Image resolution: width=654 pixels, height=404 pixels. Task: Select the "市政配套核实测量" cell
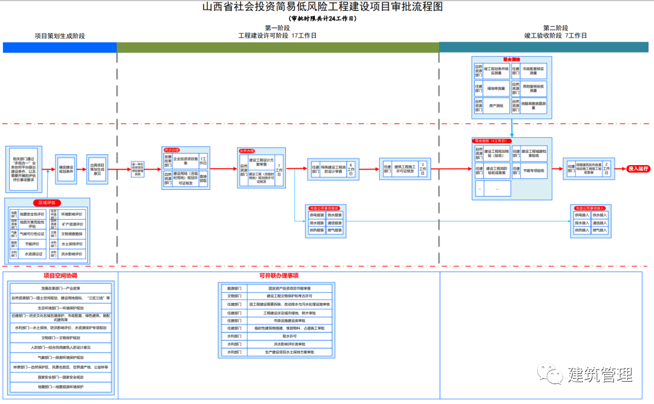(533, 71)
